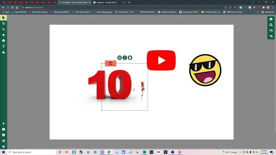The width and height of the screenshot is (276, 155).
Task: Select the YouTube logo image on canvas
Action: click(x=161, y=60)
